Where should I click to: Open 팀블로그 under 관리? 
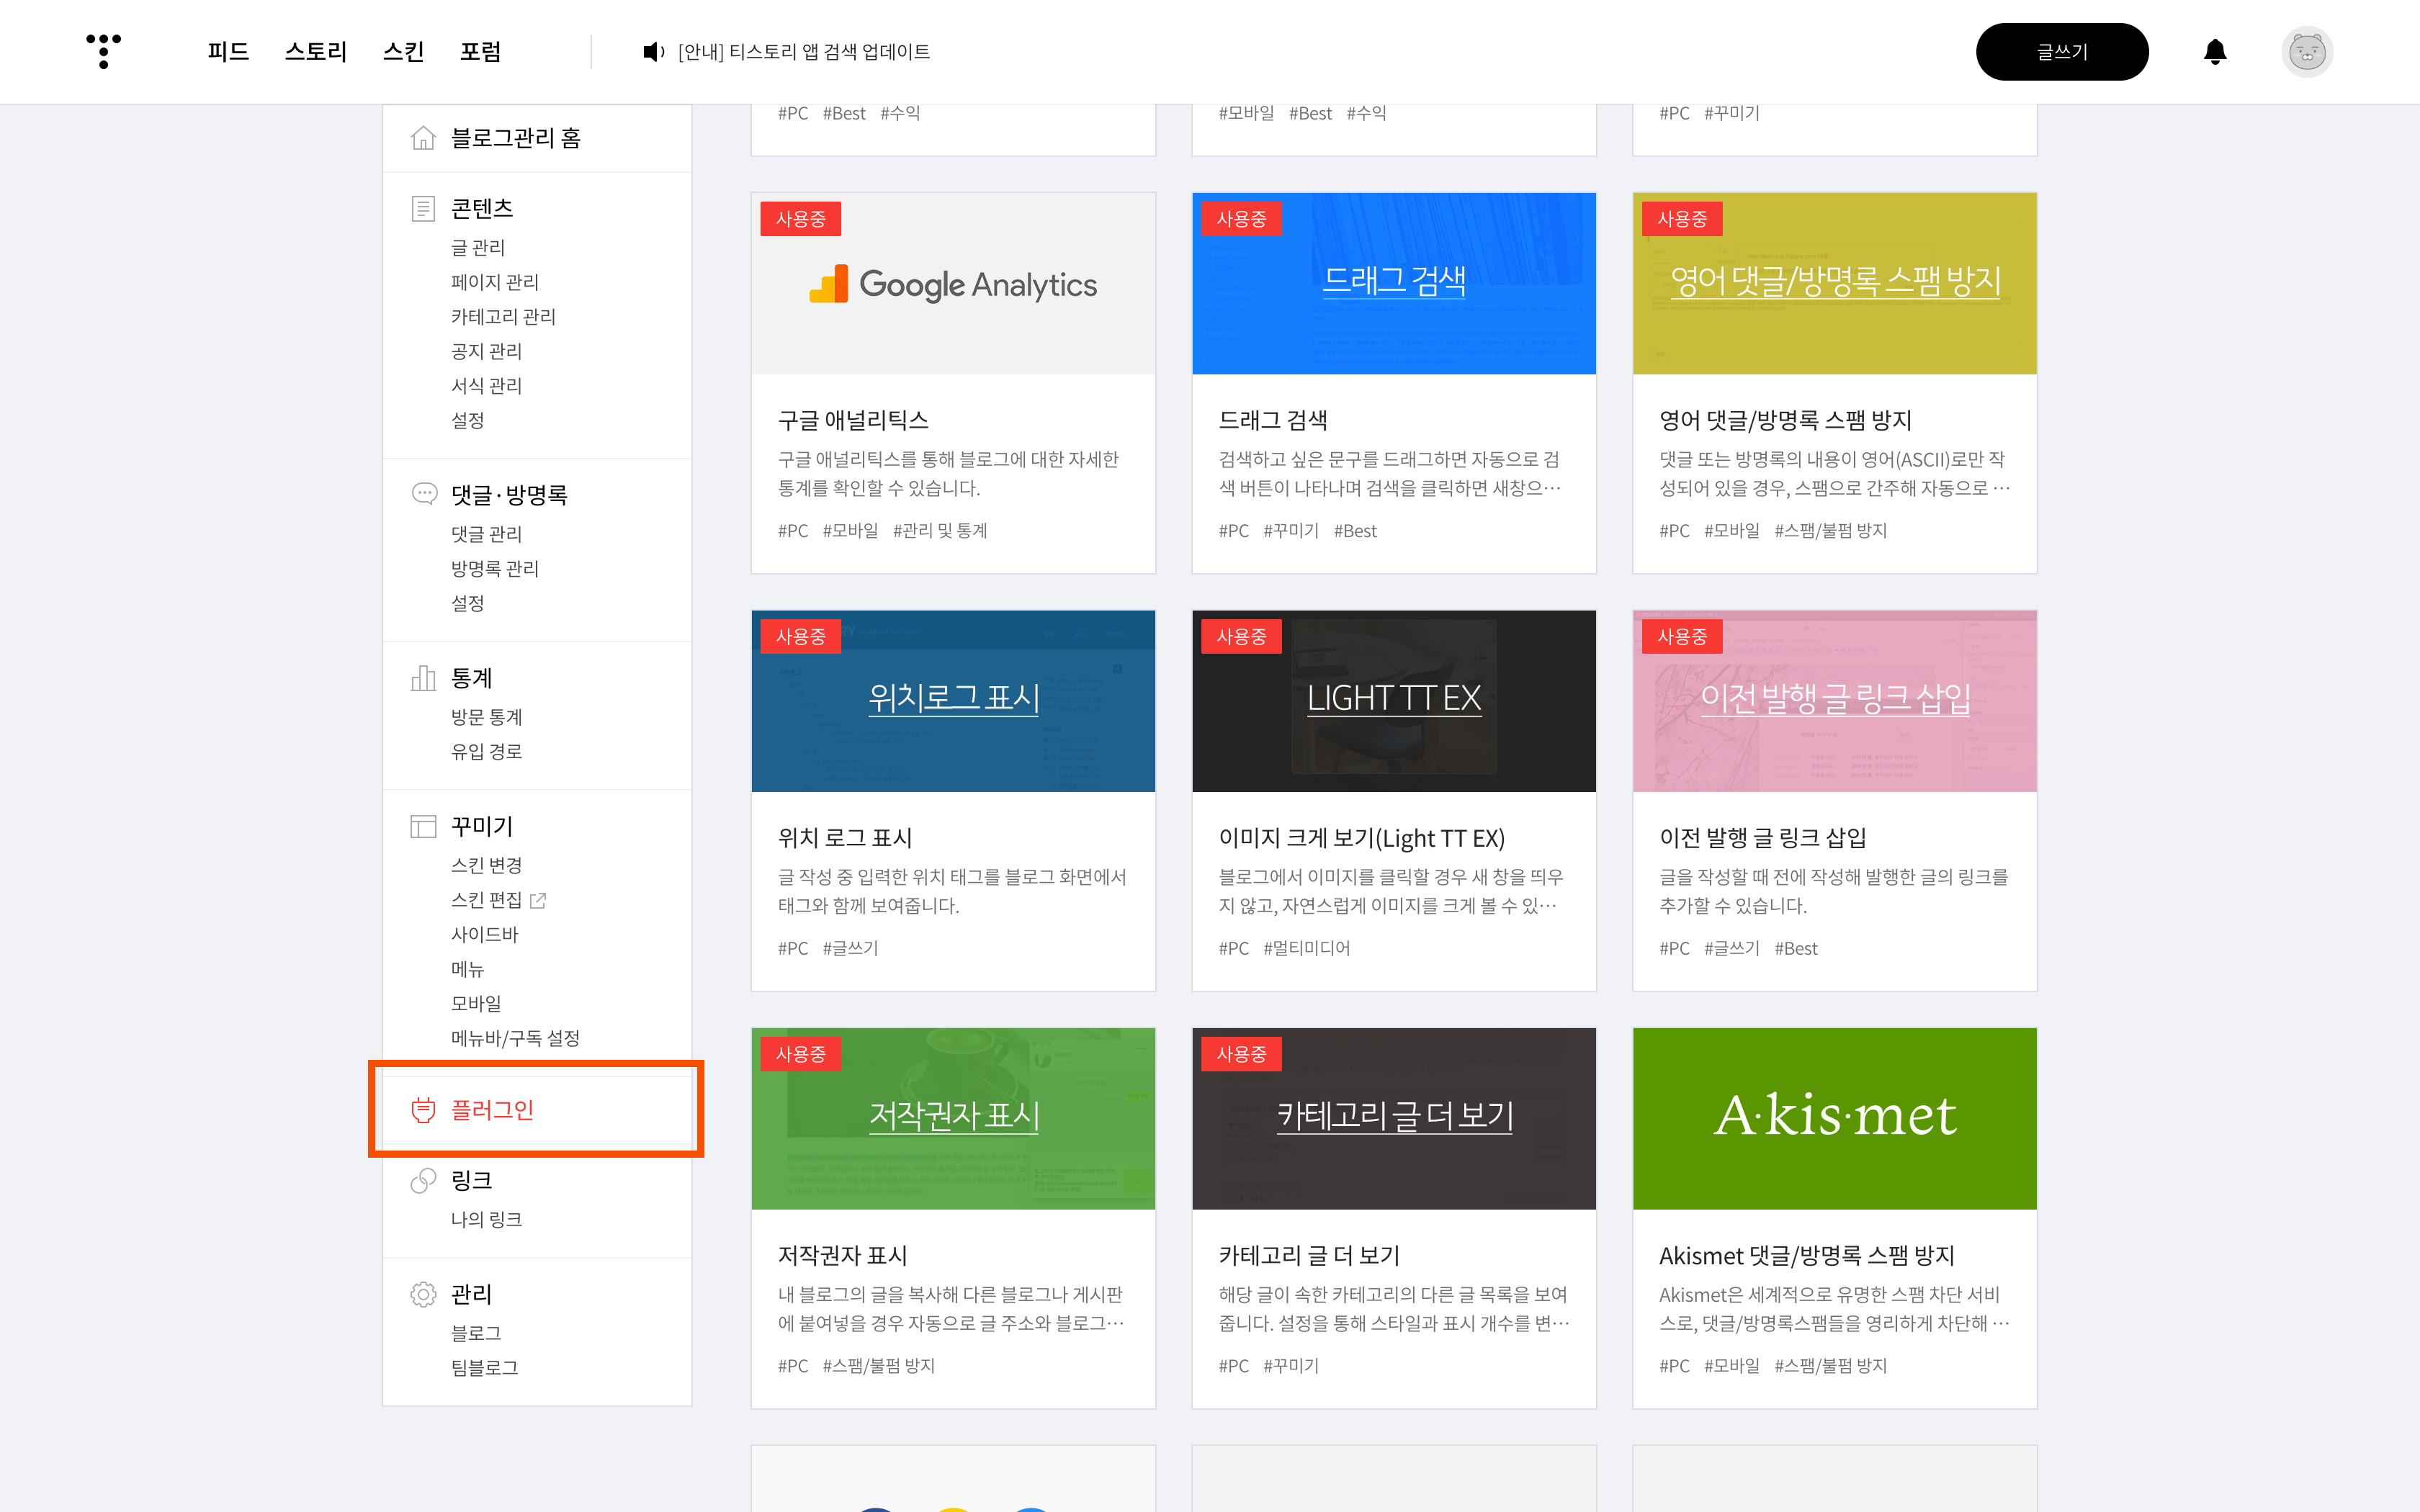pyautogui.click(x=485, y=1367)
